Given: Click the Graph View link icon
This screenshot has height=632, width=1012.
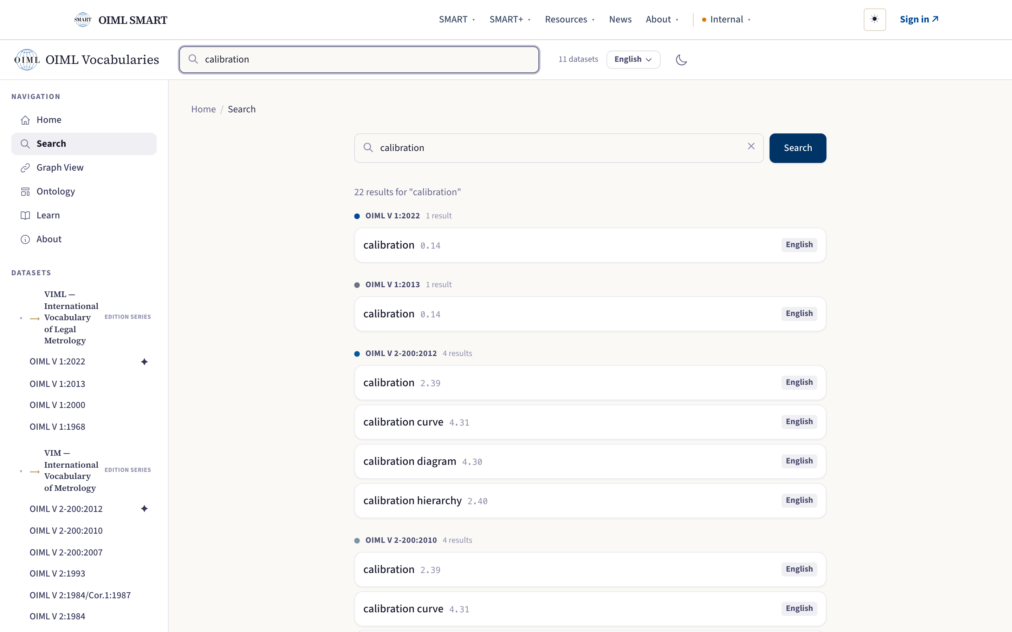Looking at the screenshot, I should [26, 167].
